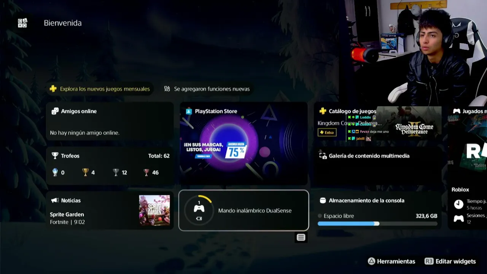Image resolution: width=487 pixels, height=274 pixels.
Task: Open Almacenamiento de la consola title
Action: pos(366,201)
